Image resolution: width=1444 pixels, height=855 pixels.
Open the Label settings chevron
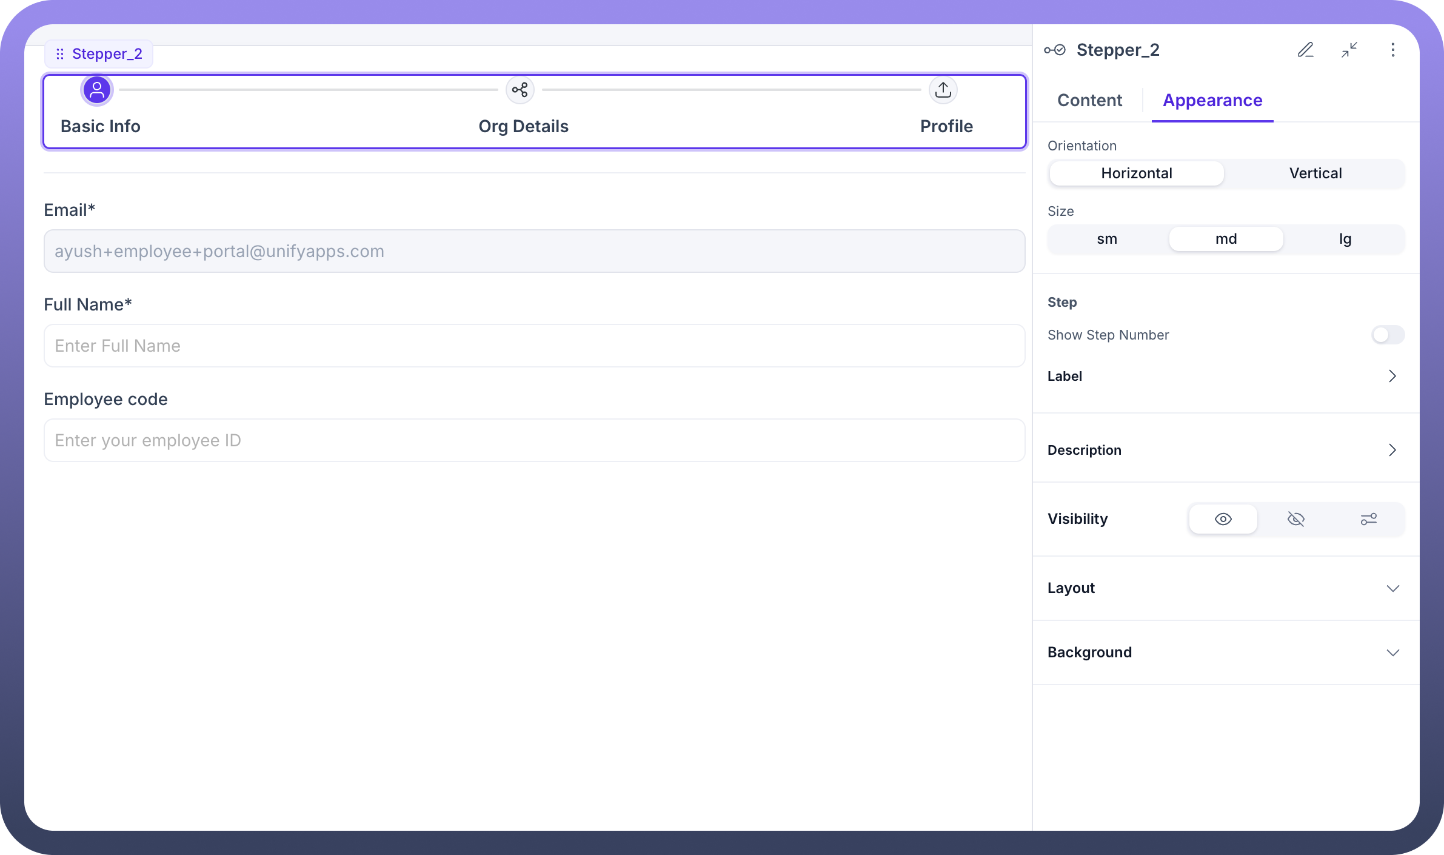[x=1392, y=376]
